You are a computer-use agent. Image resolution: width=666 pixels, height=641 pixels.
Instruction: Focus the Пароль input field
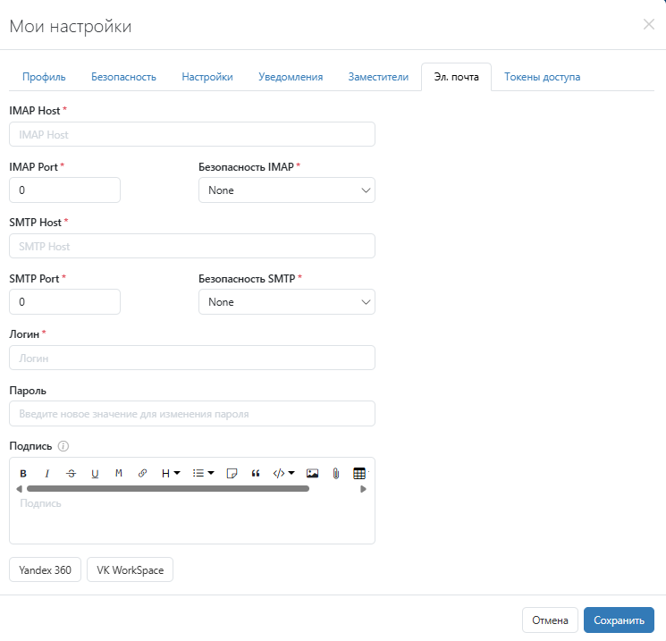[192, 414]
